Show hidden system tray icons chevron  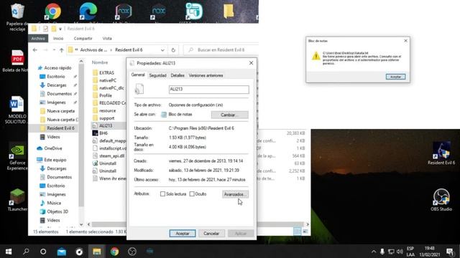pyautogui.click(x=374, y=252)
